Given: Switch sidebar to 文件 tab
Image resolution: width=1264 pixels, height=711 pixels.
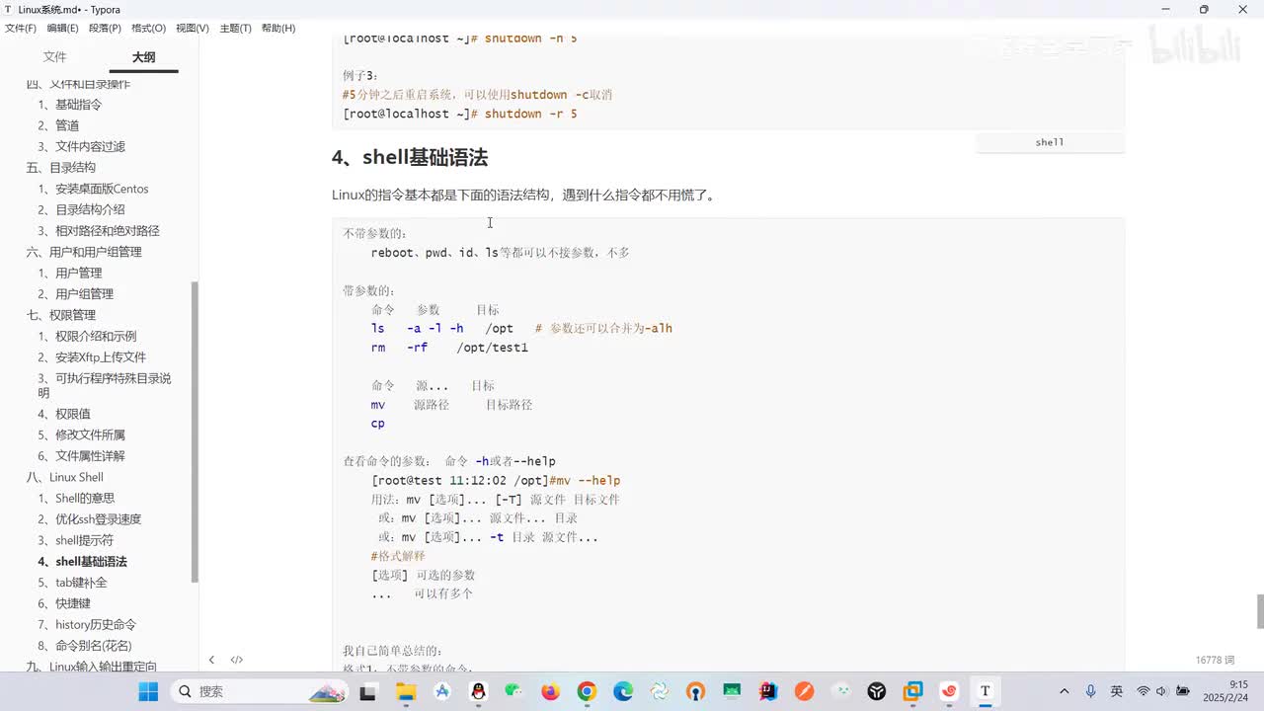Looking at the screenshot, I should click(x=55, y=57).
